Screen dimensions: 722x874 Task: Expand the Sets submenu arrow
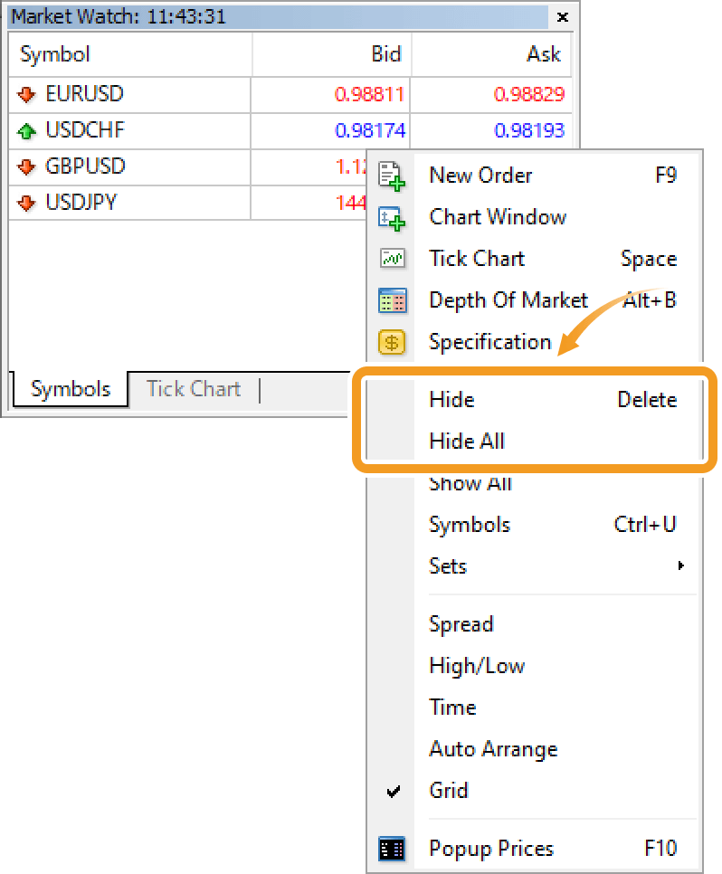pos(680,565)
